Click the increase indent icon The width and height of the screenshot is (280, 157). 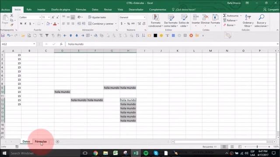pos(84,24)
